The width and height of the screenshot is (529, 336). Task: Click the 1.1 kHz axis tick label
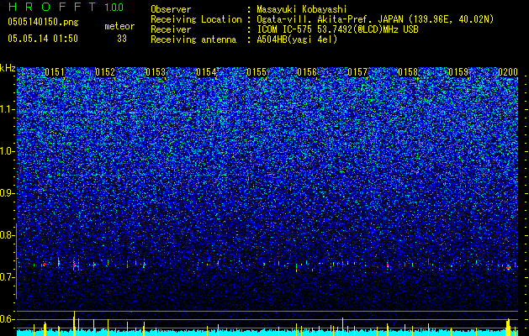[8, 109]
